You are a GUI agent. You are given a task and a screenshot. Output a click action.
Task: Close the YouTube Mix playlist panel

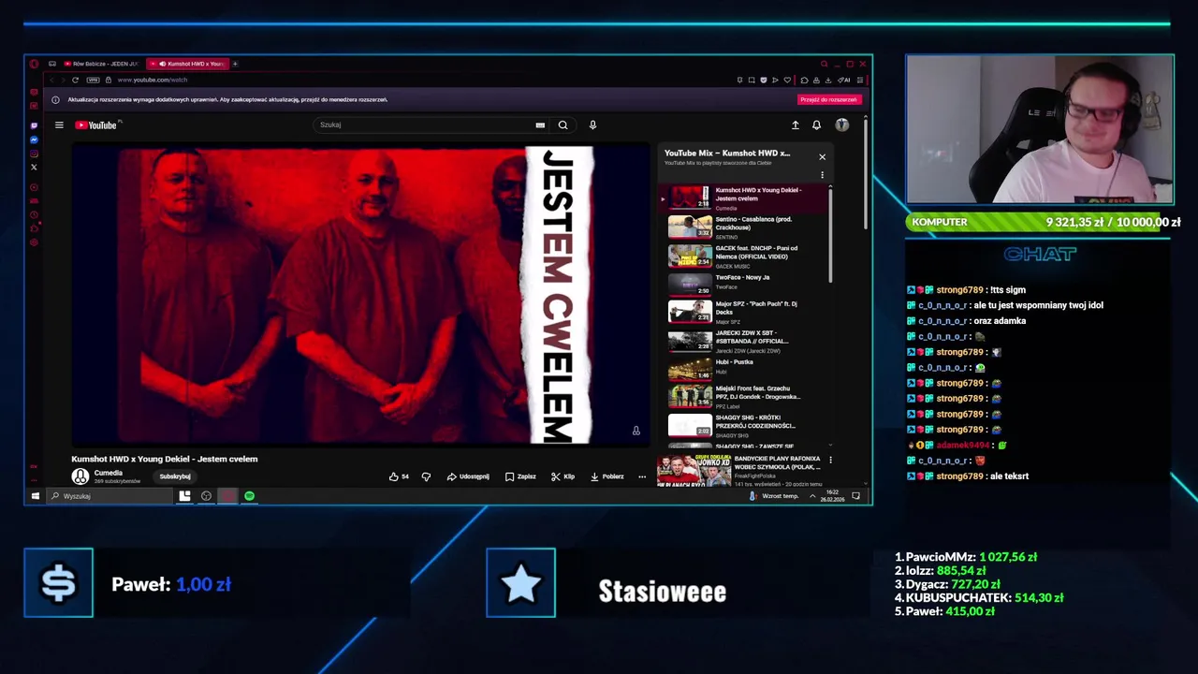pyautogui.click(x=822, y=157)
